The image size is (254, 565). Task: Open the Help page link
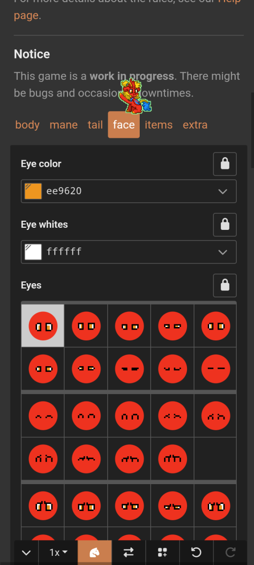[x=26, y=15]
